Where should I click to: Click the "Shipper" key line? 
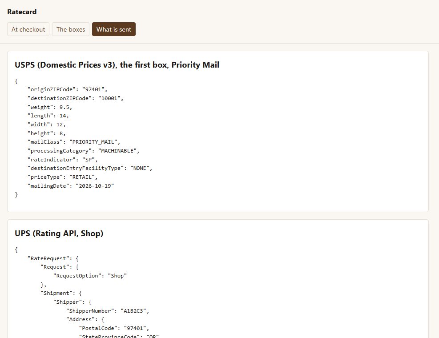(x=72, y=302)
